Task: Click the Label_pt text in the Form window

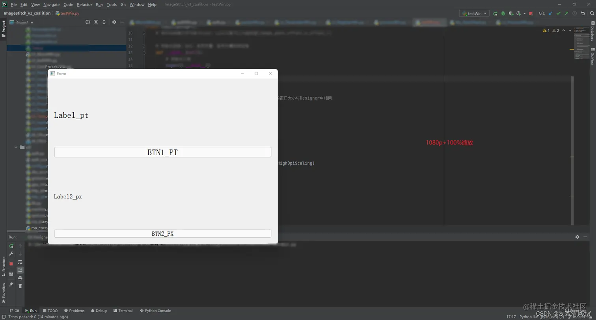Action: click(x=71, y=115)
